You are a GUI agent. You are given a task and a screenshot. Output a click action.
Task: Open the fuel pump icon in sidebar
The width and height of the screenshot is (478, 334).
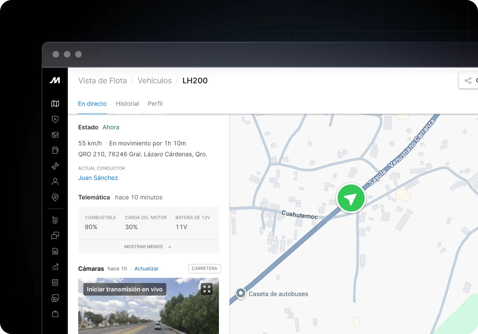click(55, 150)
